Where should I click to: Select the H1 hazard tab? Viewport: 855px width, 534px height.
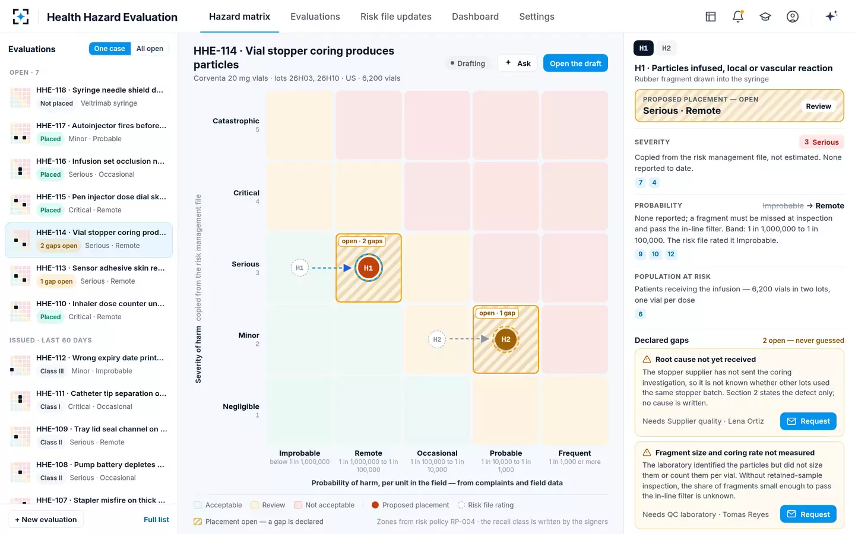click(644, 48)
